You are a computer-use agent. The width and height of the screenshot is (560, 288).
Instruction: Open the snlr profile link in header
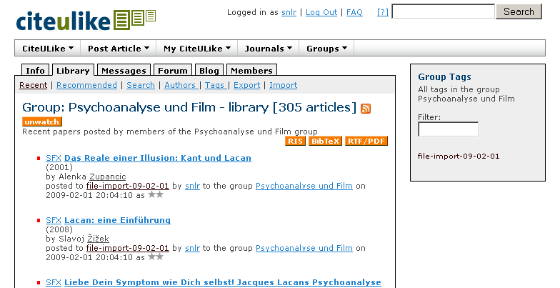click(289, 13)
